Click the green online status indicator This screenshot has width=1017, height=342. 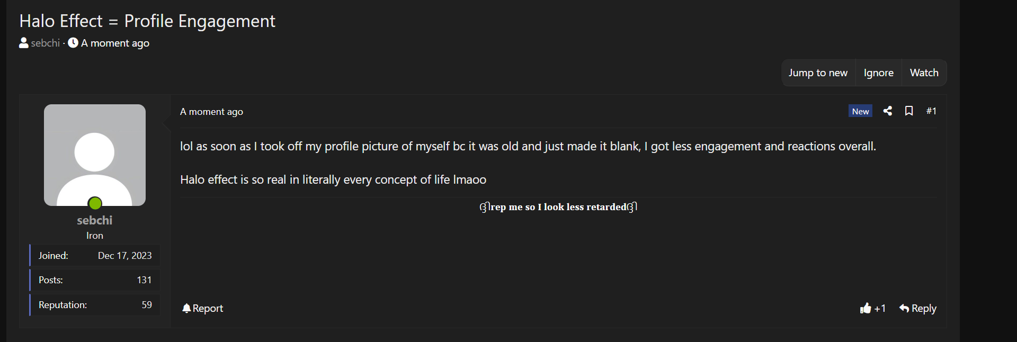tap(95, 203)
